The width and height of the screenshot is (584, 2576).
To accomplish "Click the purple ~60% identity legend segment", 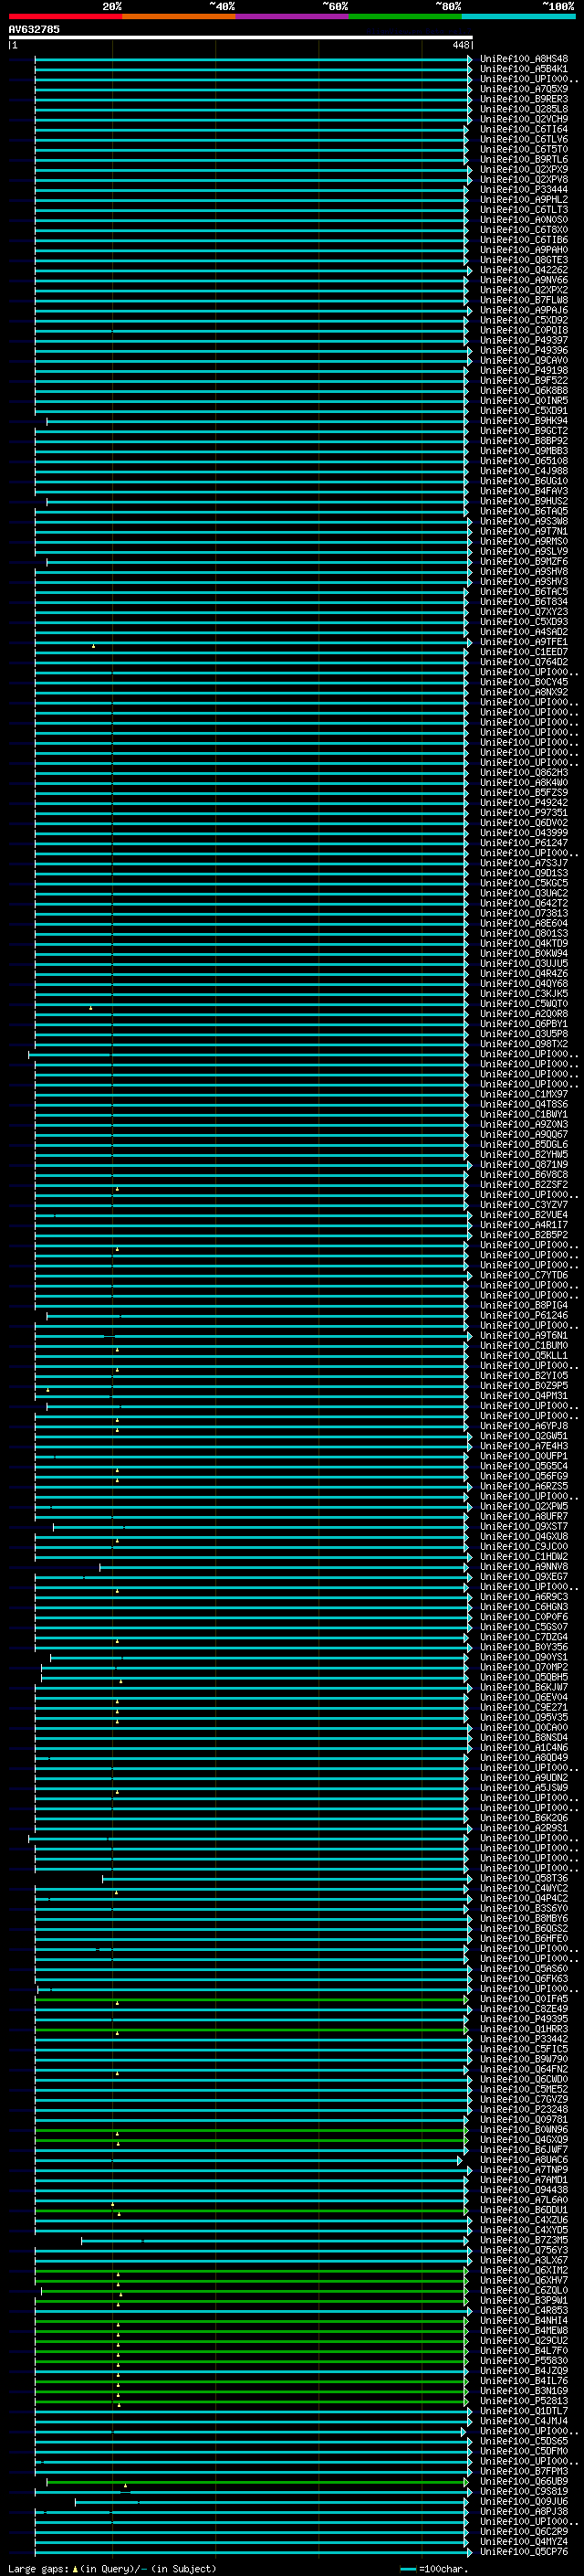I will coord(291,16).
